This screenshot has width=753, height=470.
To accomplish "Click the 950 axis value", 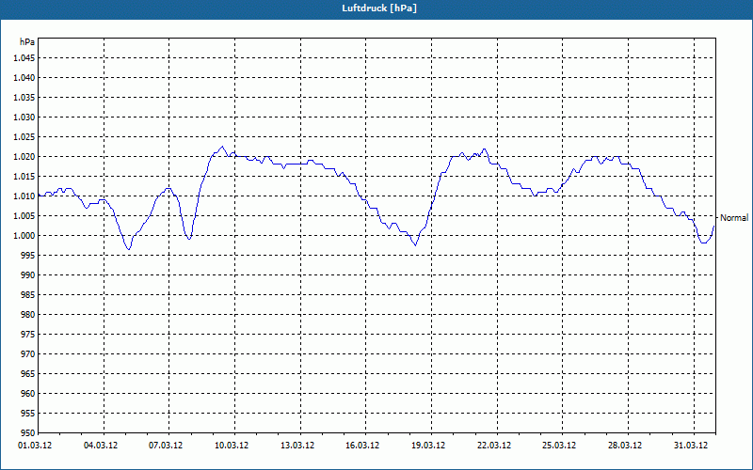I will 28,432.
